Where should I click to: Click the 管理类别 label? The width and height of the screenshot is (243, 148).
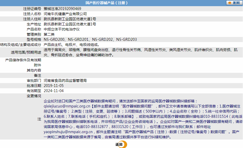[34, 34]
